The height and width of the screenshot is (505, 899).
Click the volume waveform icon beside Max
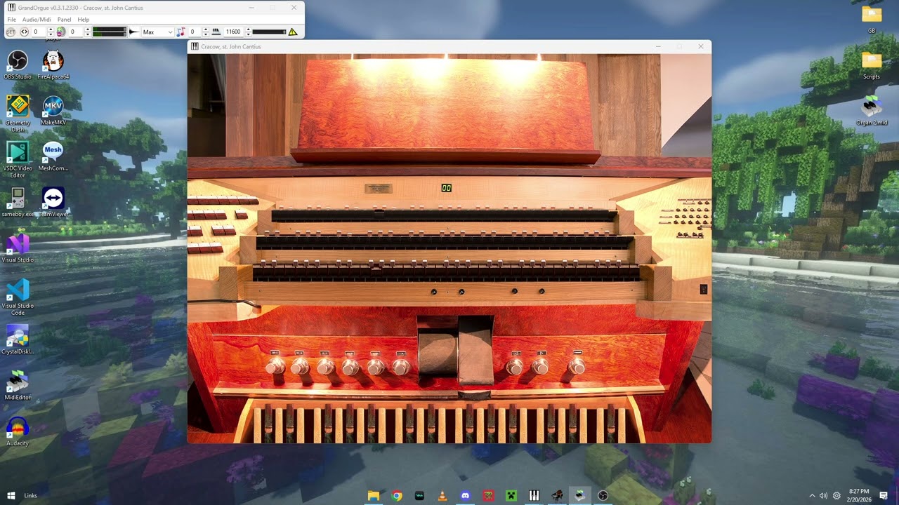pyautogui.click(x=133, y=32)
